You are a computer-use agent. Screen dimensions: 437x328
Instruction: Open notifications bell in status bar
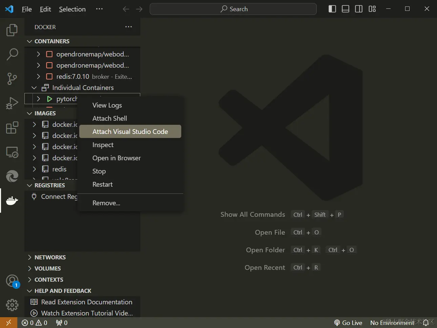pyautogui.click(x=426, y=323)
